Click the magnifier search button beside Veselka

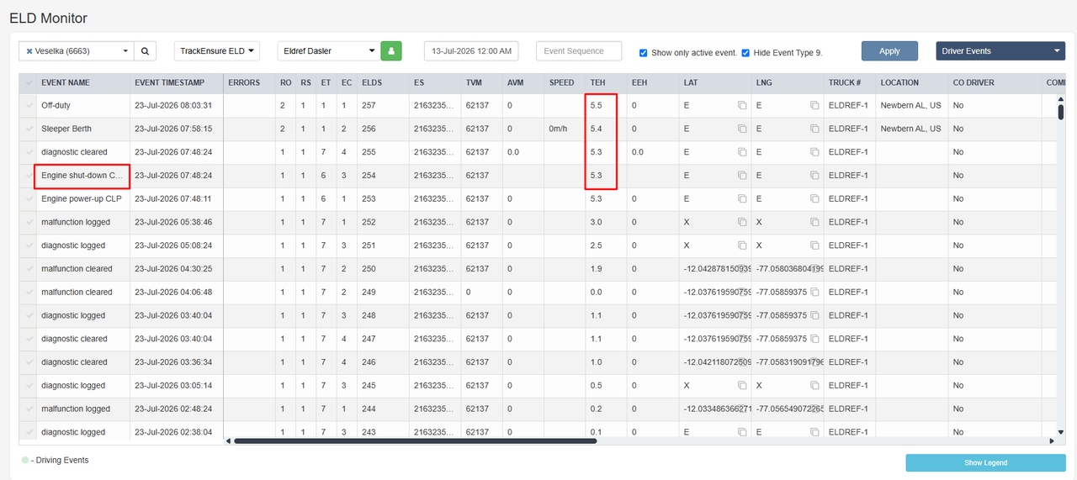[145, 51]
